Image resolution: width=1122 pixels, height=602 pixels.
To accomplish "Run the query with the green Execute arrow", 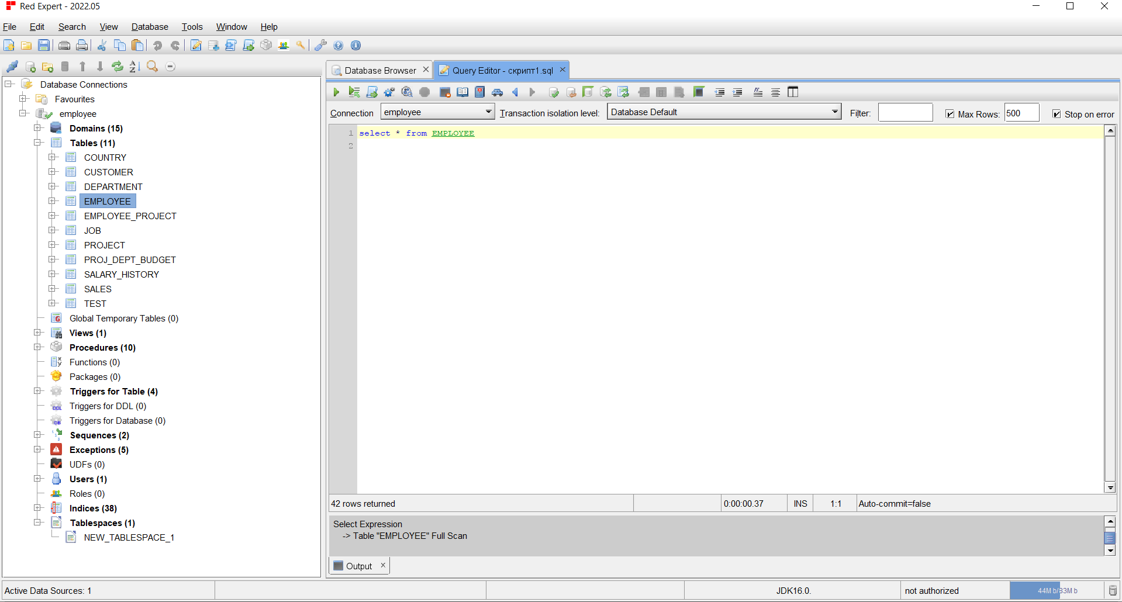I will [336, 92].
